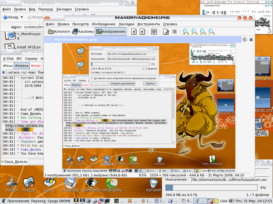
Task: Toggle the PL playlist button in media player
Action: pyautogui.click(x=268, y=21)
